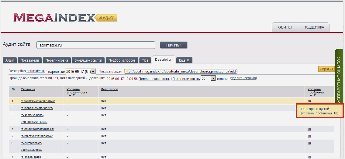This screenshot has width=345, height=159.
Task: Switch to the Перелинковка tab
Action: tap(57, 60)
